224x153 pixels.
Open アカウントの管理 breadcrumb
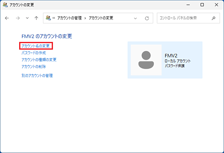[x=69, y=18]
